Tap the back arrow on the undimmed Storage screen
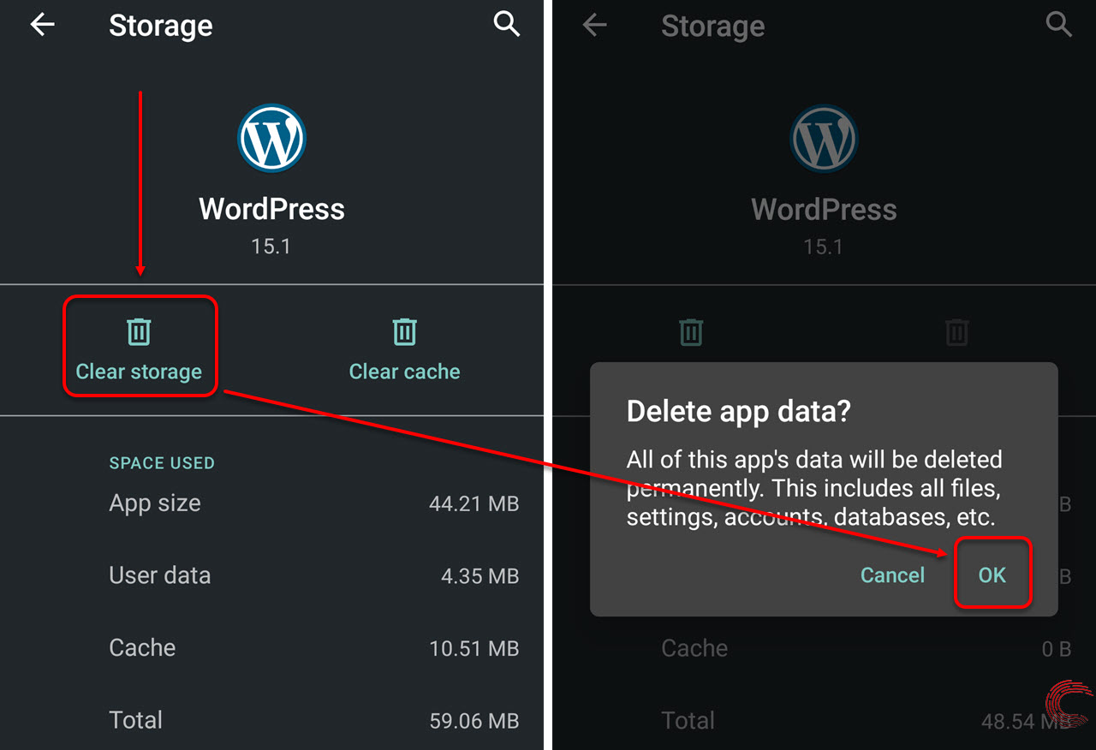Screen dimensions: 1096x750 [x=42, y=26]
